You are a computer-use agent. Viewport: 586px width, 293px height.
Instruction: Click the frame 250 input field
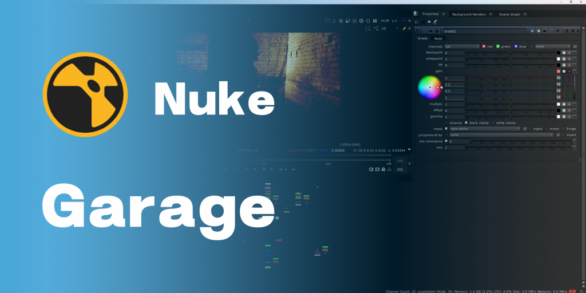tap(399, 169)
